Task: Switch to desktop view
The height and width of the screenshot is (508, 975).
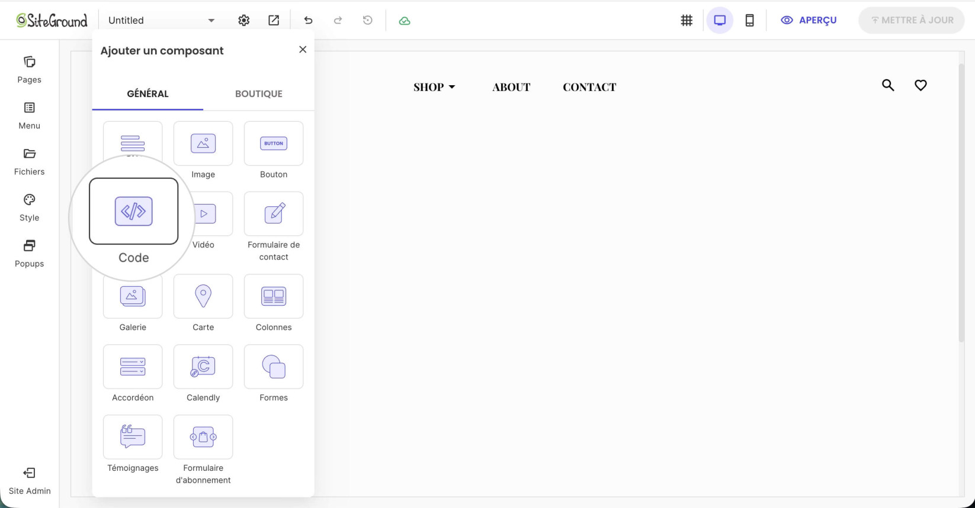Action: click(x=720, y=20)
